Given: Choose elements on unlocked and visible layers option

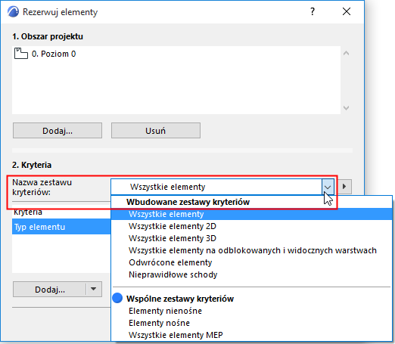Looking at the screenshot, I should pos(251,250).
